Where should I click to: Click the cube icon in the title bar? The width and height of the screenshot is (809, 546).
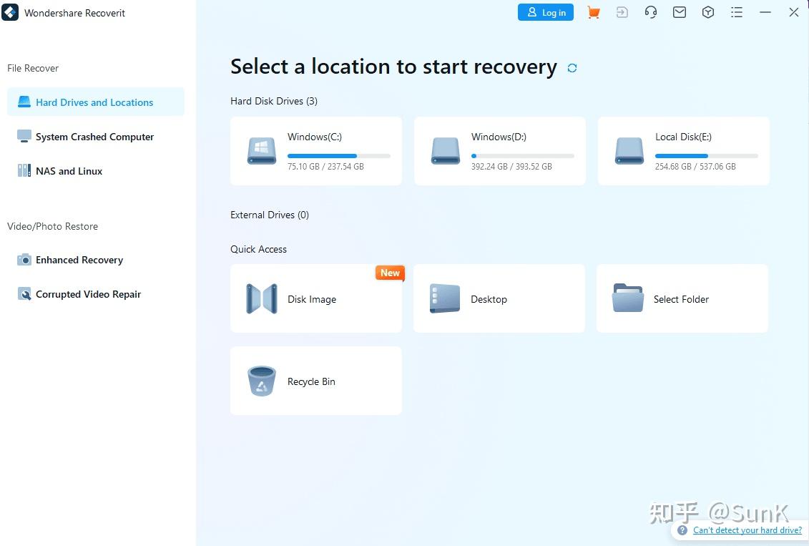point(708,12)
